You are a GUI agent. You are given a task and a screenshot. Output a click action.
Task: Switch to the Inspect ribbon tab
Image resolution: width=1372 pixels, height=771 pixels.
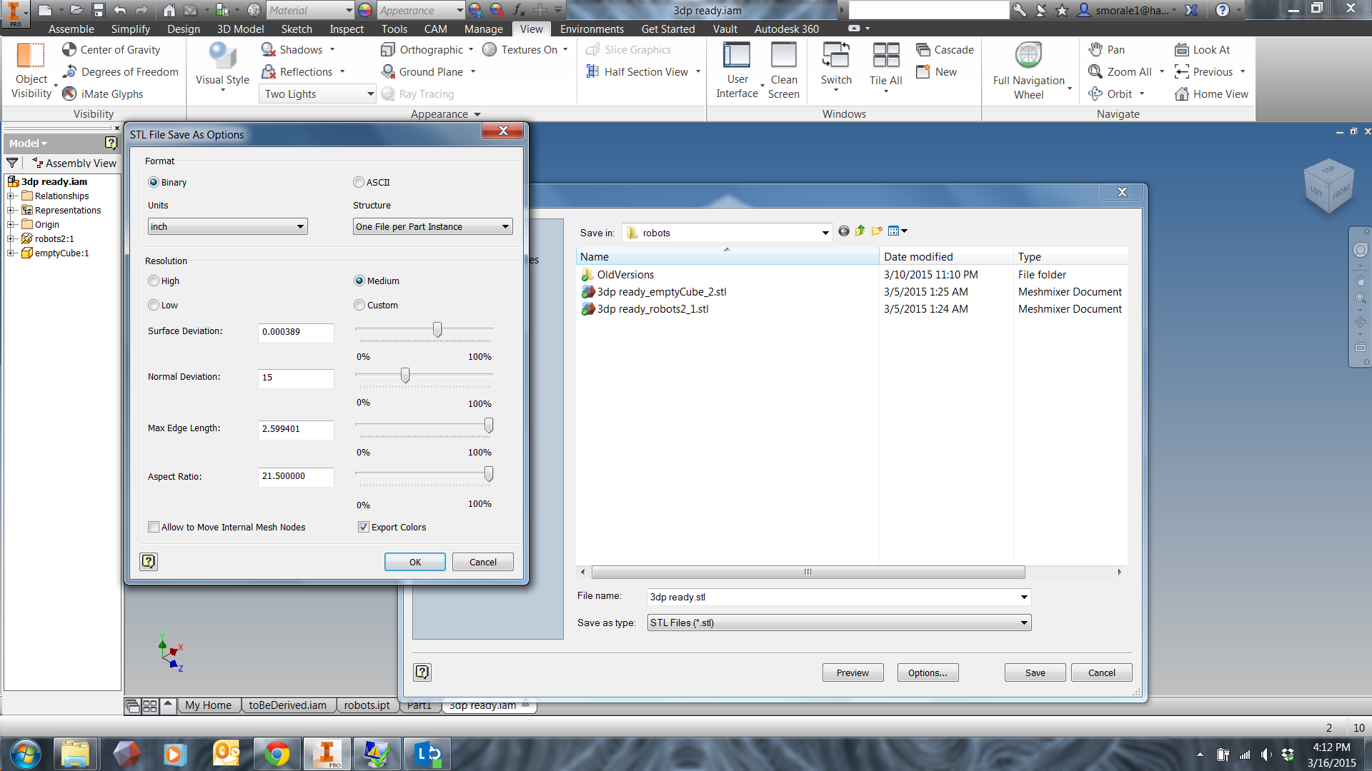346,29
